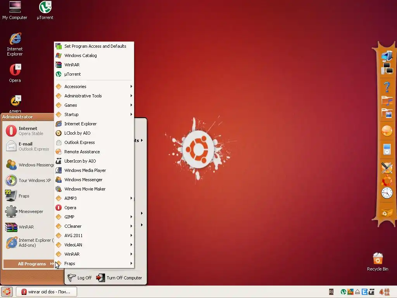Click the Turn Off Computer button
Image resolution: width=397 pixels, height=298 pixels.
119,278
